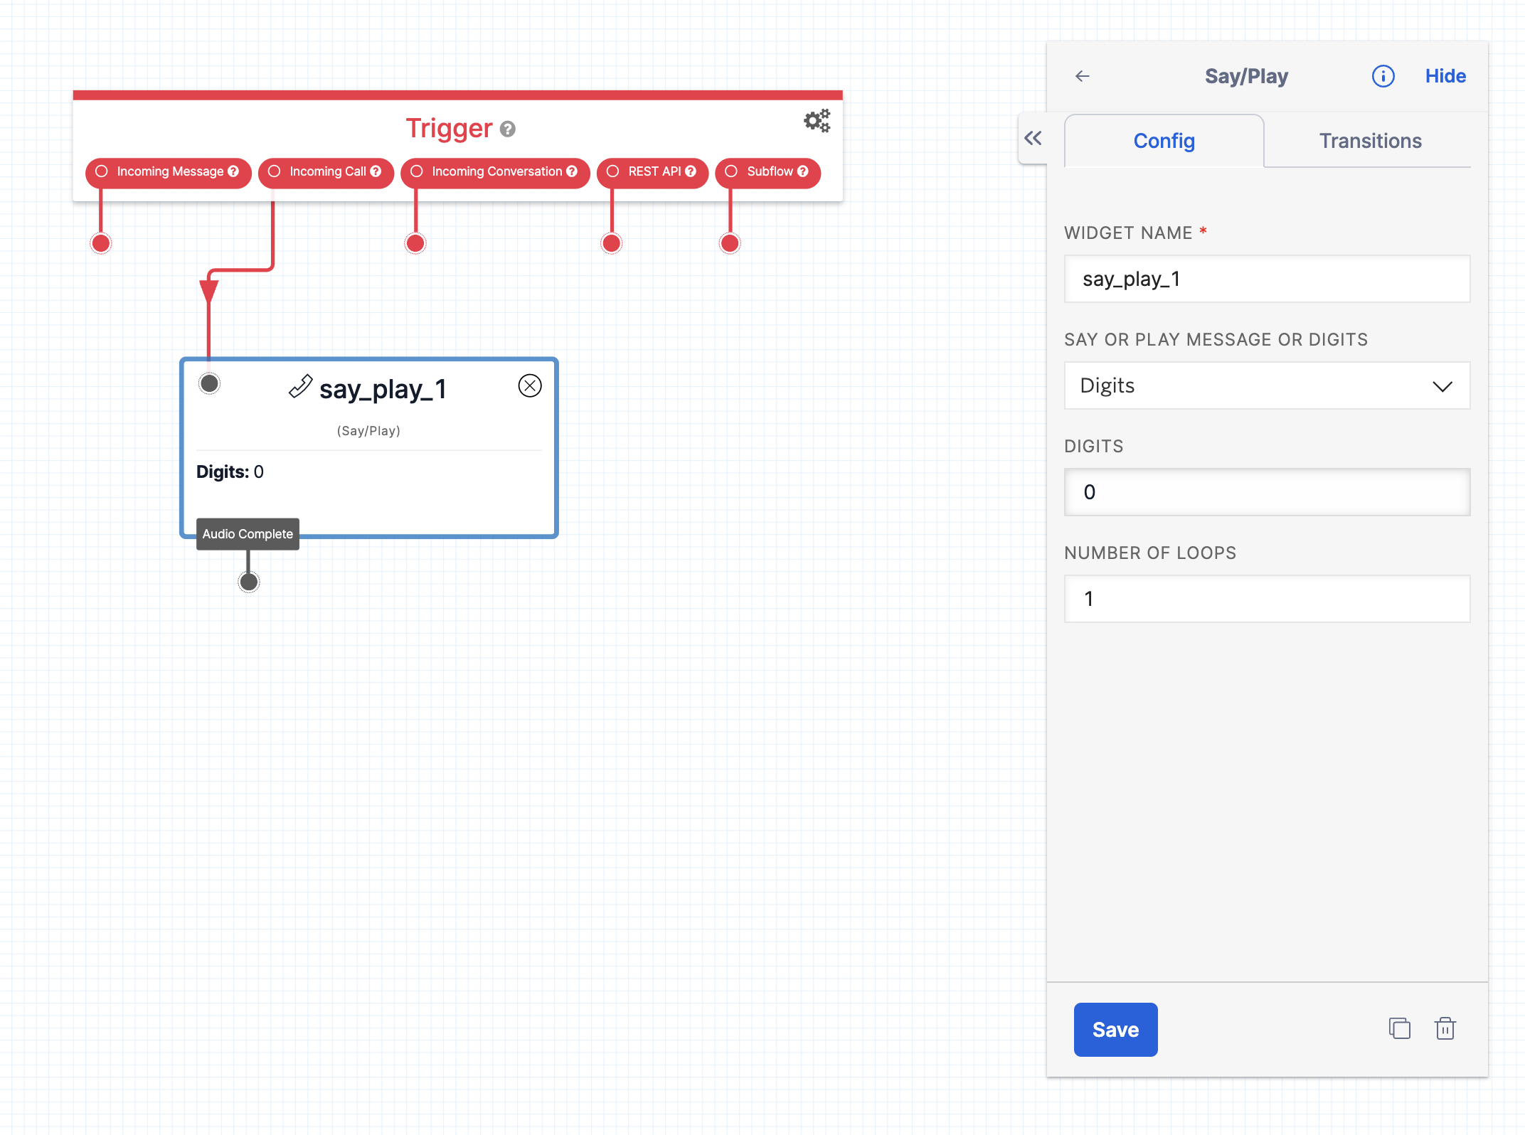Image resolution: width=1525 pixels, height=1135 pixels.
Task: Remove say_play_1 widget with X icon
Action: coord(529,385)
